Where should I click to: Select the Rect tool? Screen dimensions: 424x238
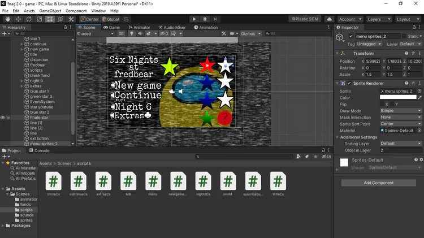[x=50, y=19]
